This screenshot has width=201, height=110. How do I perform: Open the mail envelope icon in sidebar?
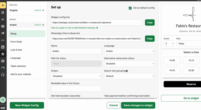coord(3,26)
